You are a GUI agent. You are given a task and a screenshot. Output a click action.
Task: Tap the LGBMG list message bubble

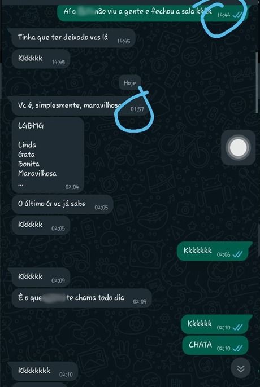(x=48, y=155)
